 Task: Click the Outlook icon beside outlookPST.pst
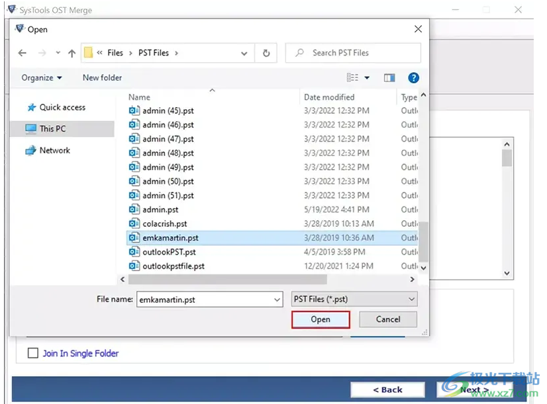pyautogui.click(x=134, y=252)
